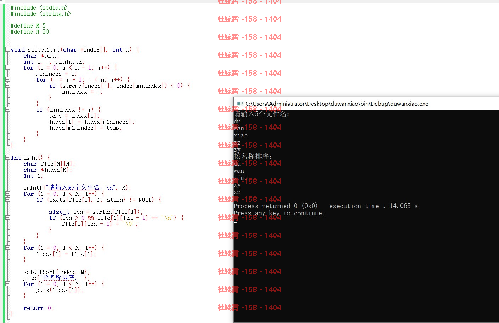Click the statement index[minIndex] = temp;

[85, 128]
